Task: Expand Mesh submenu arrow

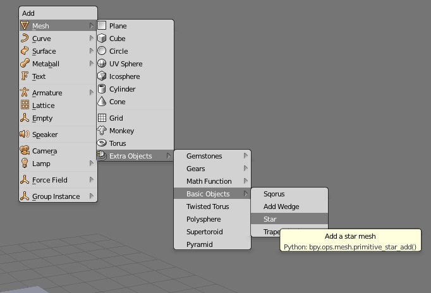Action: (92, 25)
